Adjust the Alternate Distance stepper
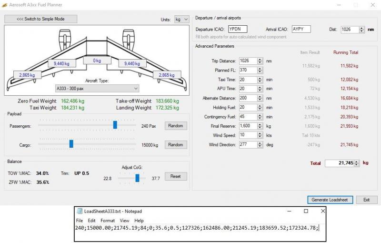 point(260,98)
